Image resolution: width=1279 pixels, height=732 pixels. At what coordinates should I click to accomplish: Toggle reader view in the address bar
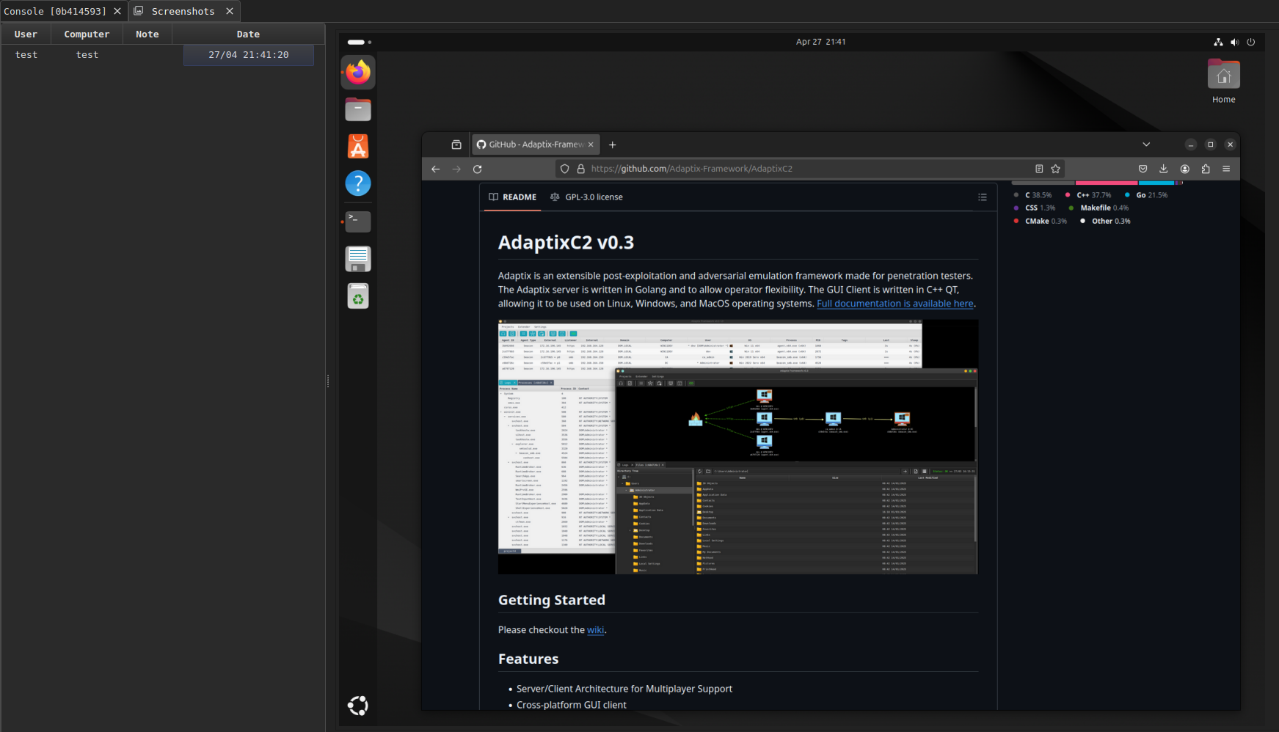[x=1039, y=169]
